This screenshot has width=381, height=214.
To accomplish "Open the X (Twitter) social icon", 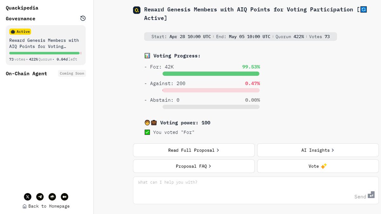I will (x=28, y=197).
